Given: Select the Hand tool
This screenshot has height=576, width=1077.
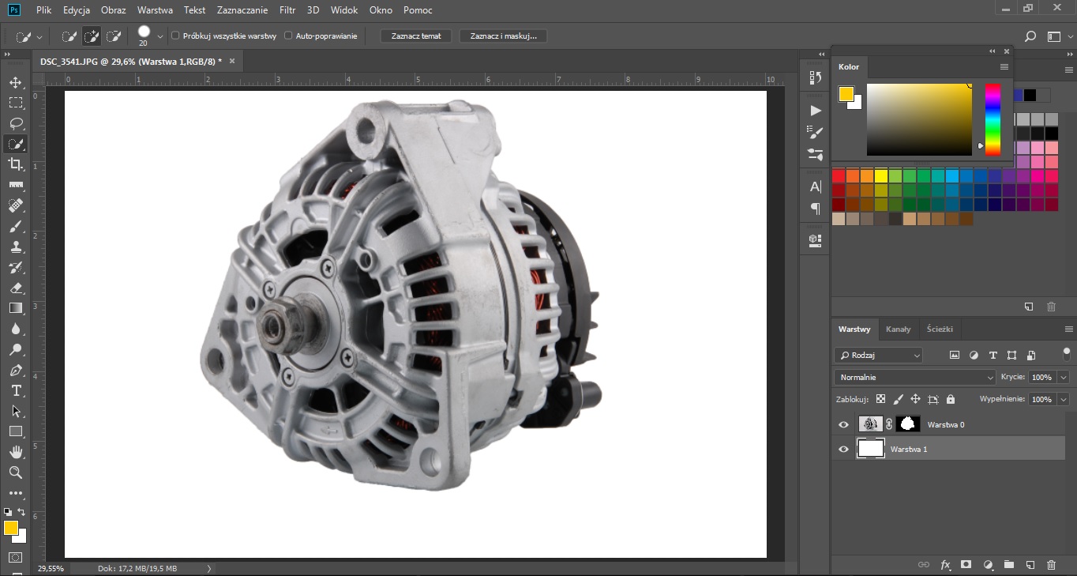Looking at the screenshot, I should click(x=16, y=452).
